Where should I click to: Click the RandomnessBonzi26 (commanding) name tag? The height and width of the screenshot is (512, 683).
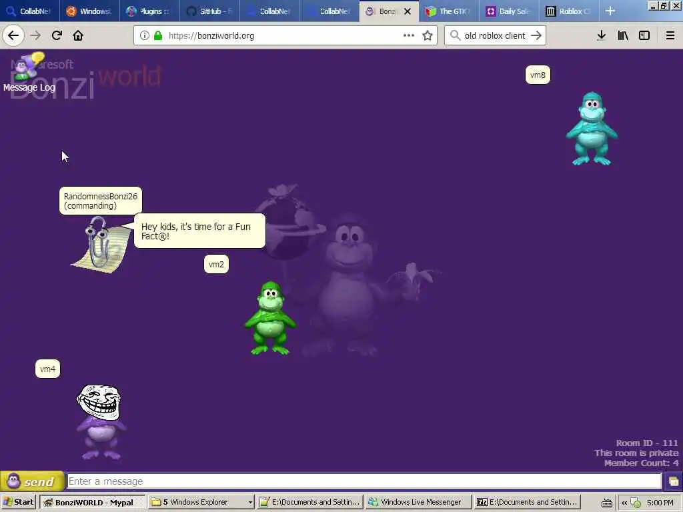click(101, 201)
